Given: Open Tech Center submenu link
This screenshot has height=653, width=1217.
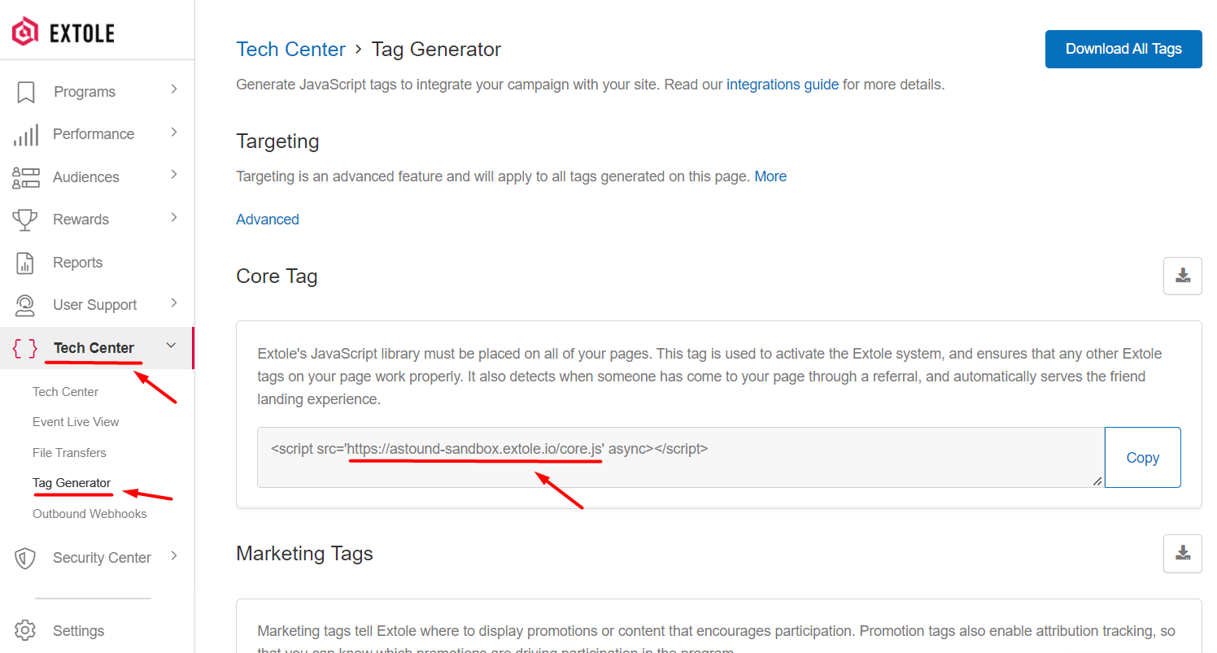Looking at the screenshot, I should pyautogui.click(x=65, y=392).
